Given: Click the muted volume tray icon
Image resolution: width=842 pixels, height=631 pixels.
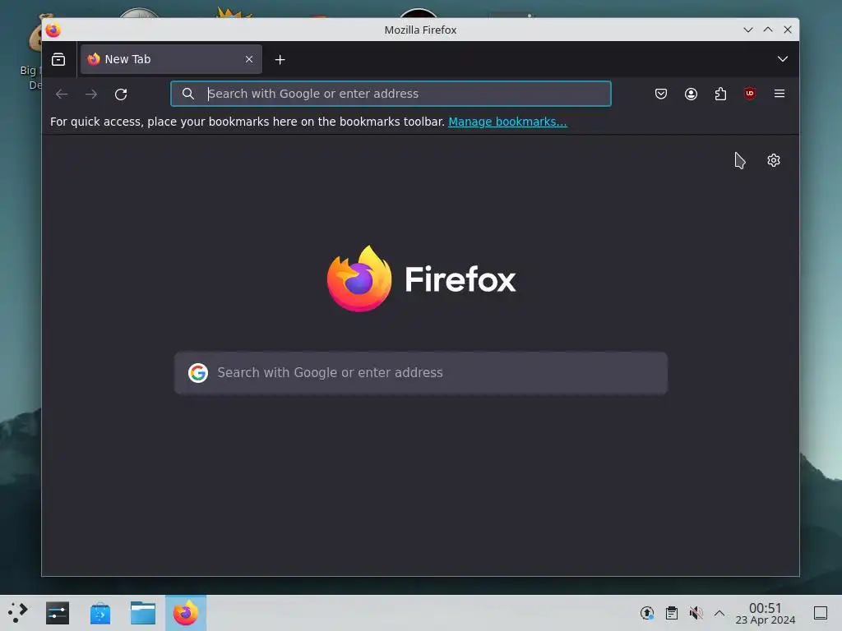Looking at the screenshot, I should (x=696, y=613).
